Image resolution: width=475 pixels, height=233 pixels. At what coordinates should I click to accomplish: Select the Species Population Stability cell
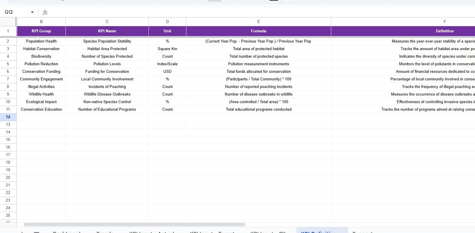[x=107, y=41]
